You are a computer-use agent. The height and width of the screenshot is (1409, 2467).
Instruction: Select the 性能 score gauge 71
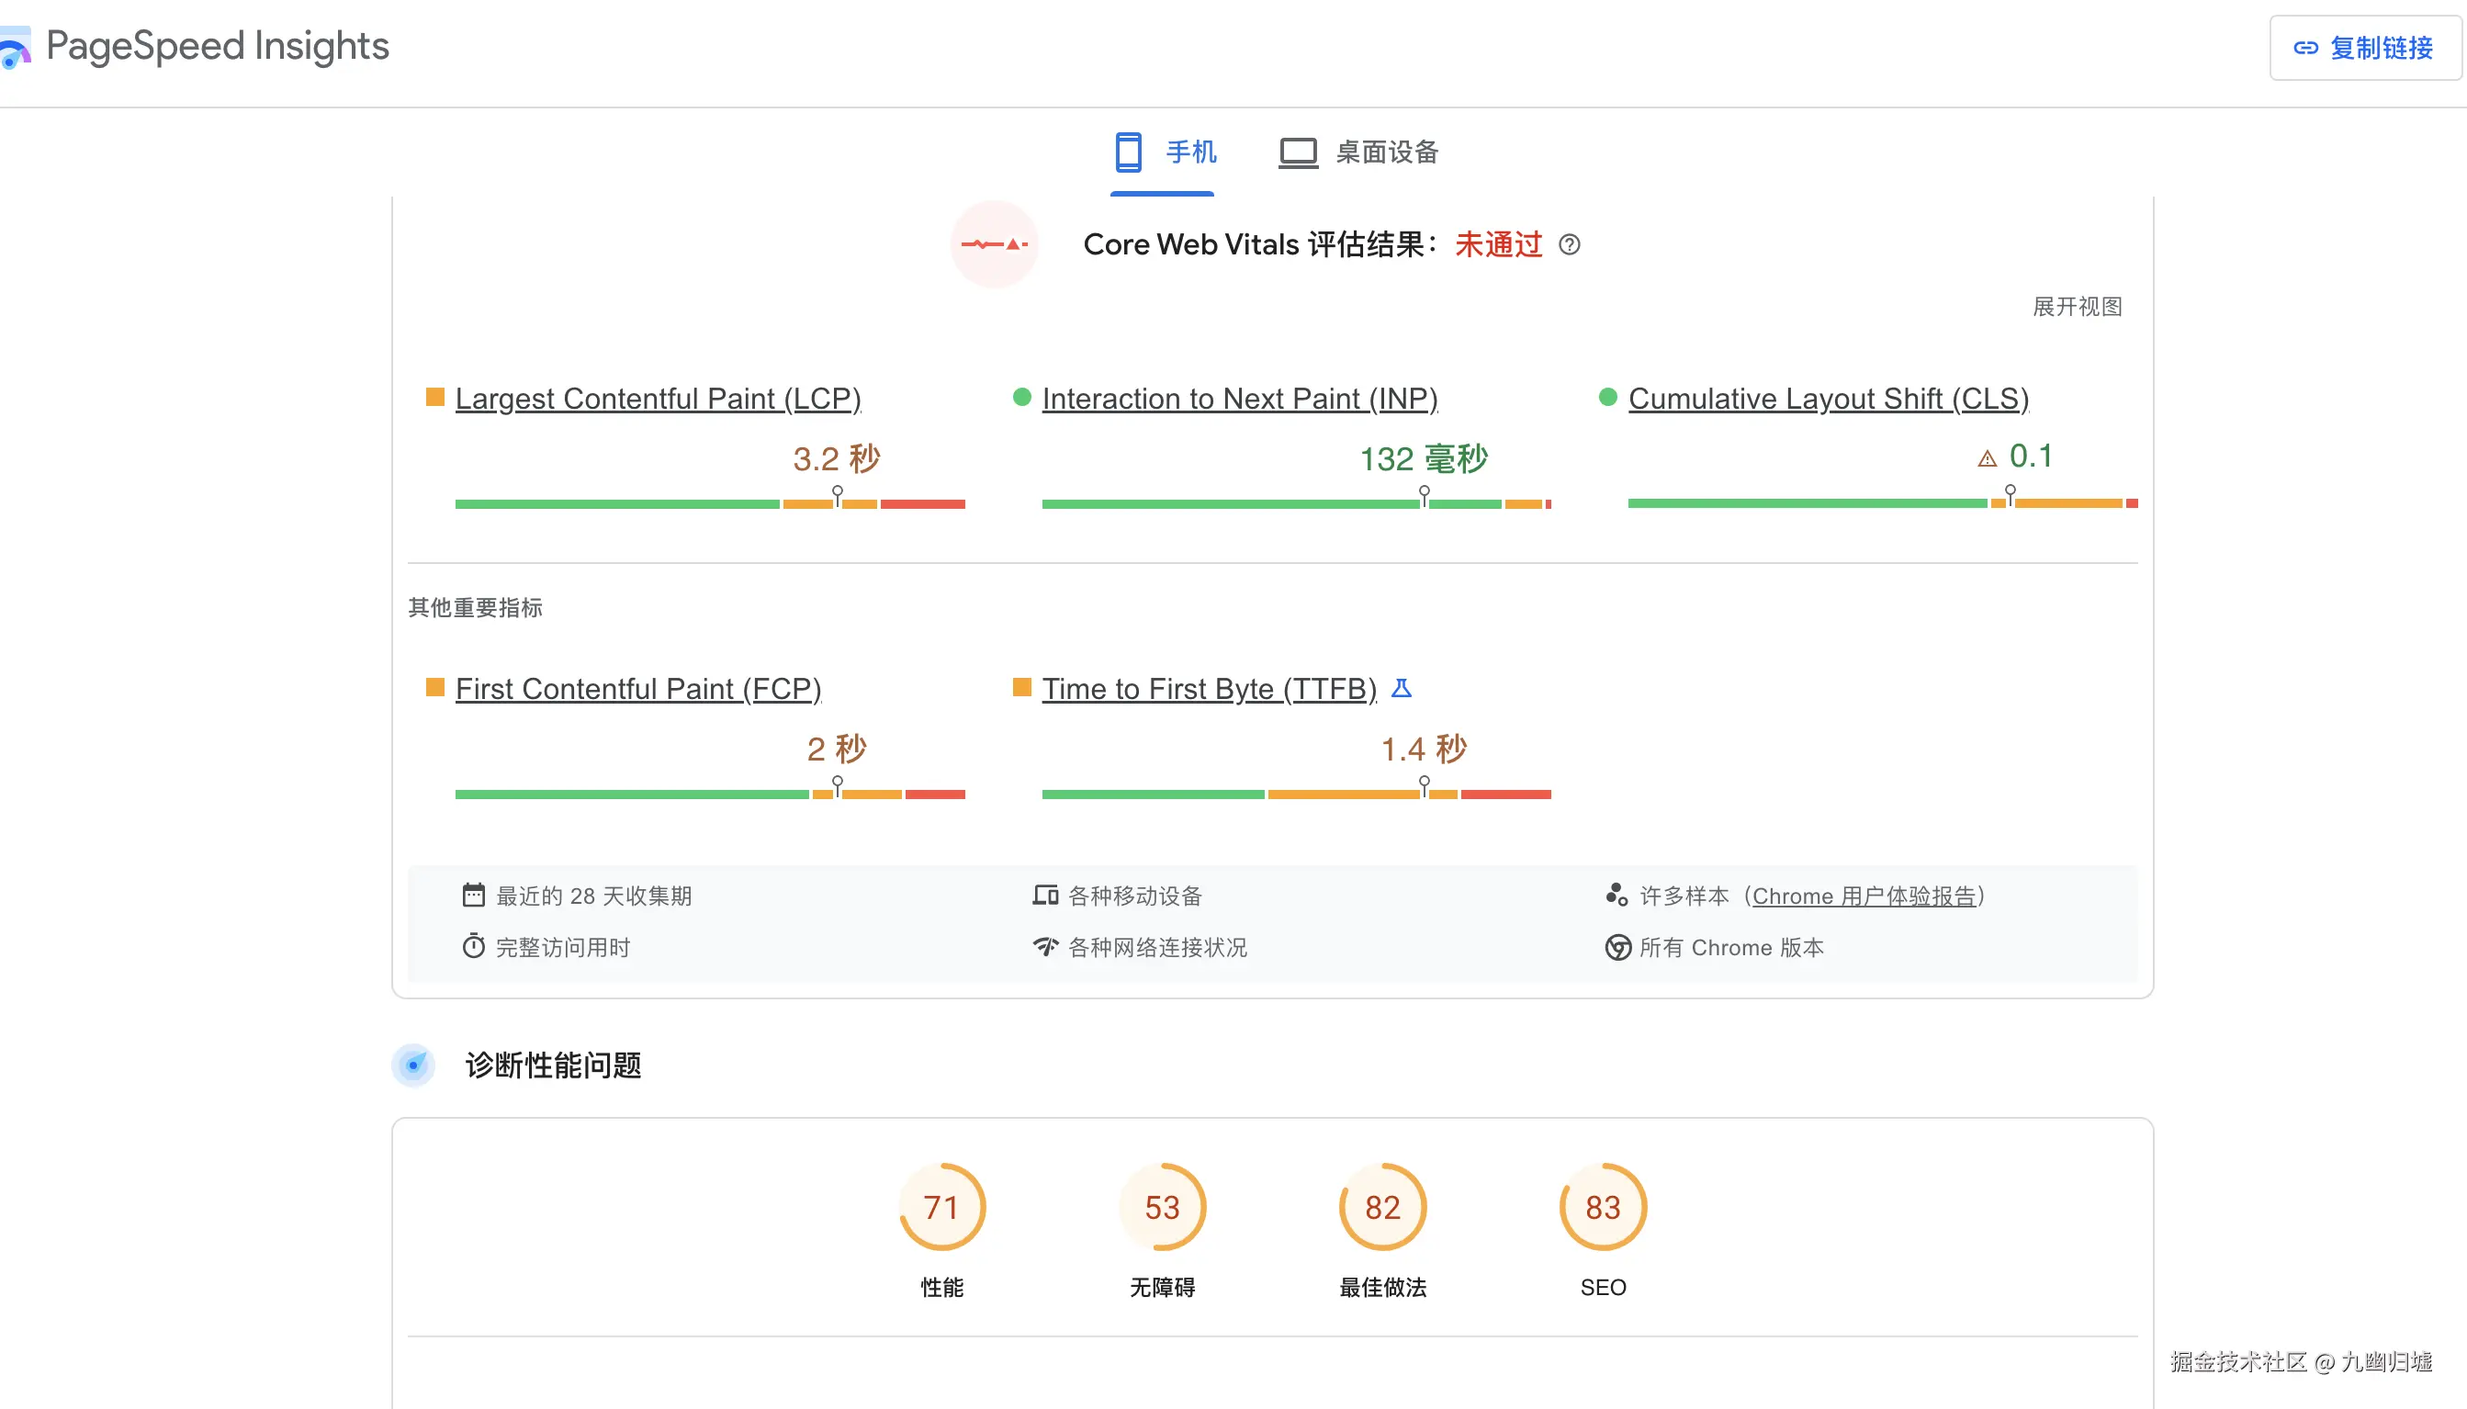[x=941, y=1207]
